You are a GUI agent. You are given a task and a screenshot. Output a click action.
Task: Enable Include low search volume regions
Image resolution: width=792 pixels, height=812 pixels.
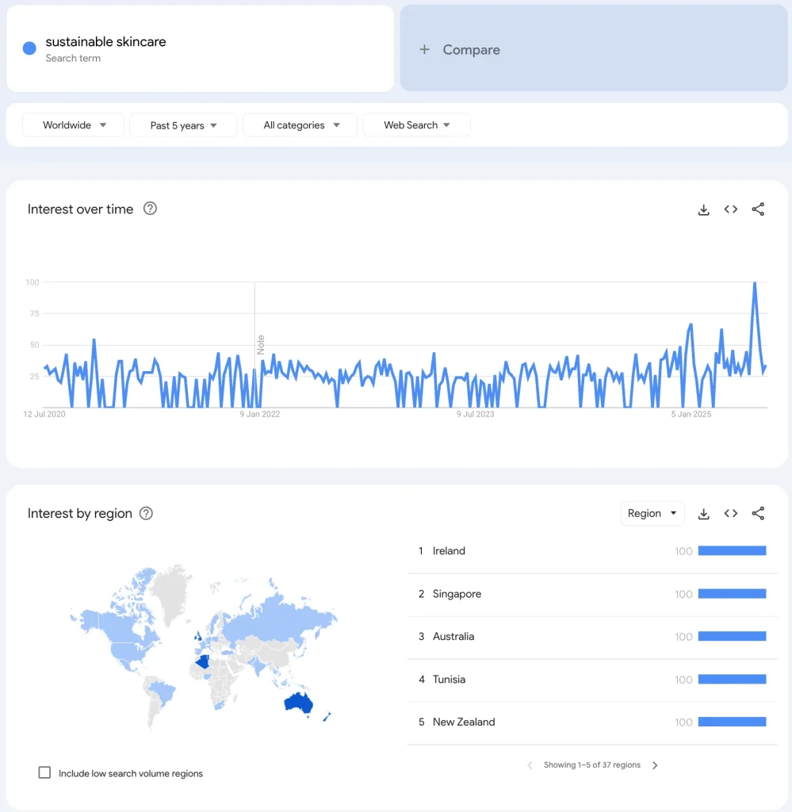45,772
